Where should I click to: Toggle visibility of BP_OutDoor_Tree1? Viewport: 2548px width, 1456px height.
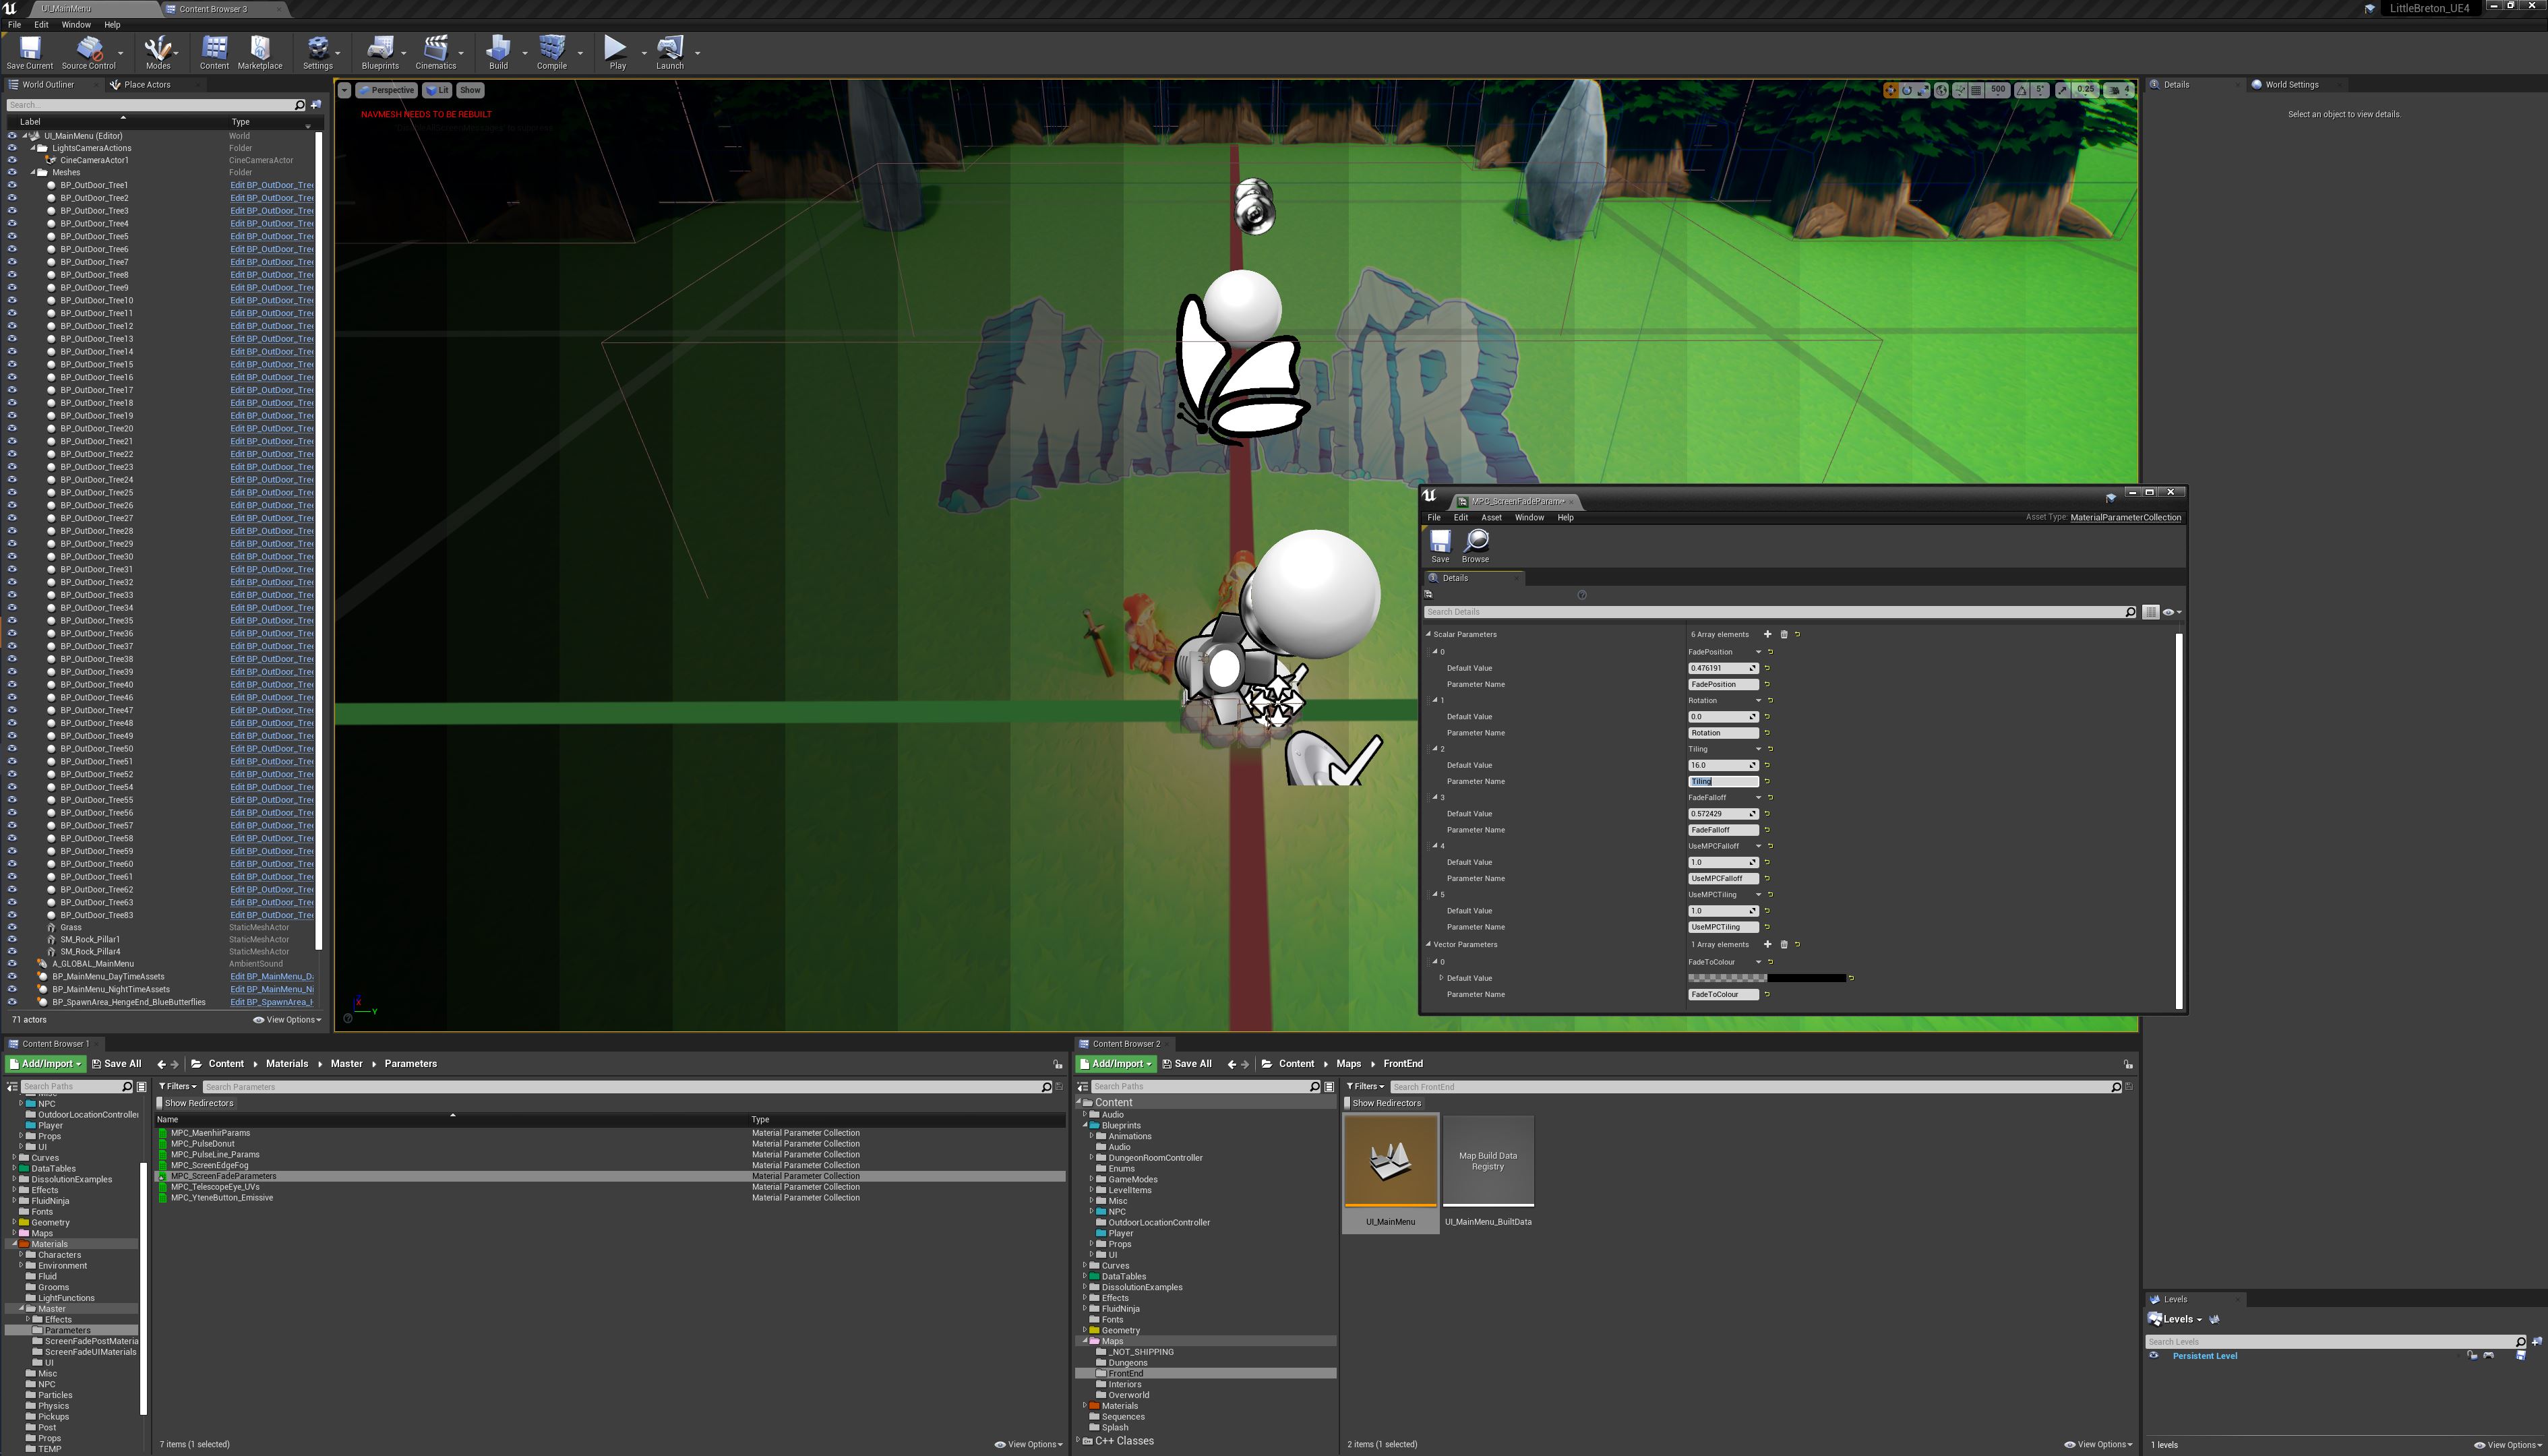12,185
